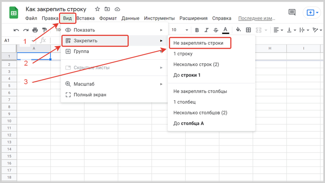
Task: Choose Не закреплять строки
Action: 211,43
